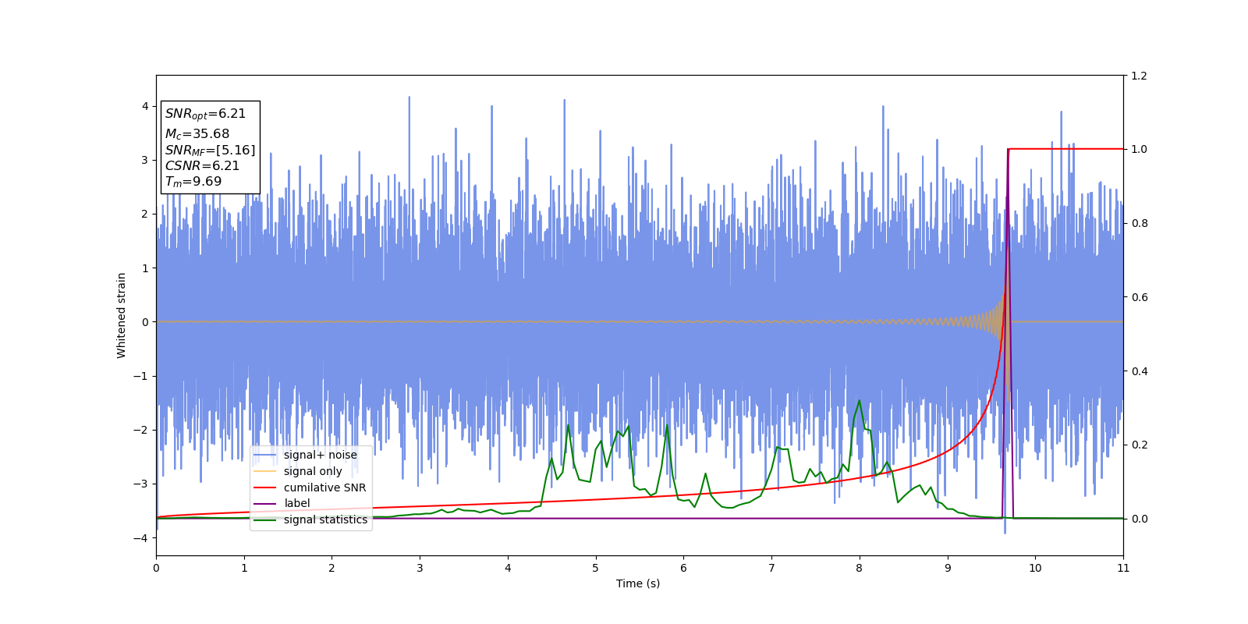The height and width of the screenshot is (624, 1248).
Task: Click x-axis tick label 10
Action: 1035,568
